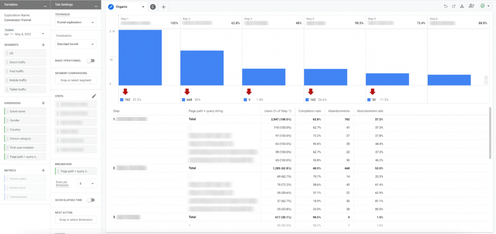
Task: Click the Abandonments column header
Action: click(x=339, y=111)
